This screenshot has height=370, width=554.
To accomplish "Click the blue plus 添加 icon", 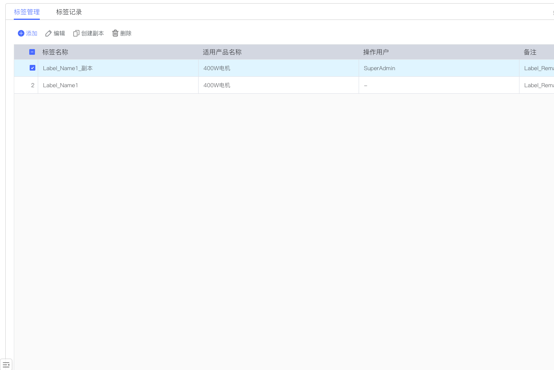I will coord(21,33).
